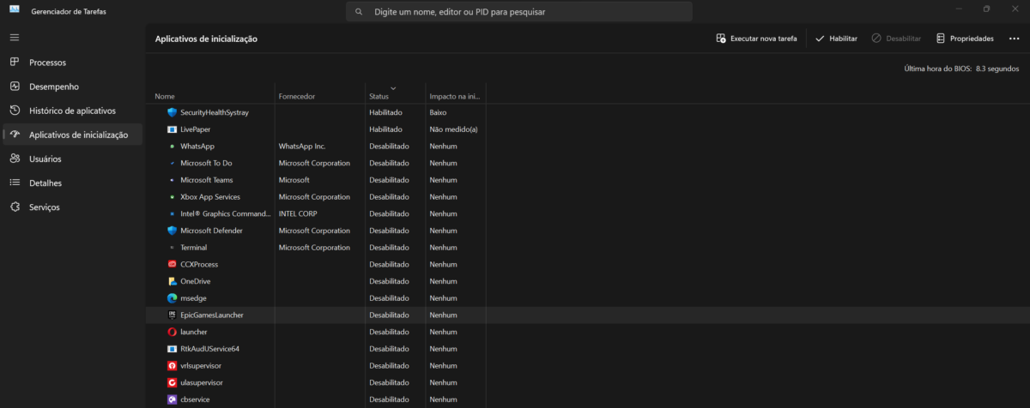This screenshot has height=408, width=1030.
Task: Click the OneDrive row icon
Action: pos(172,281)
